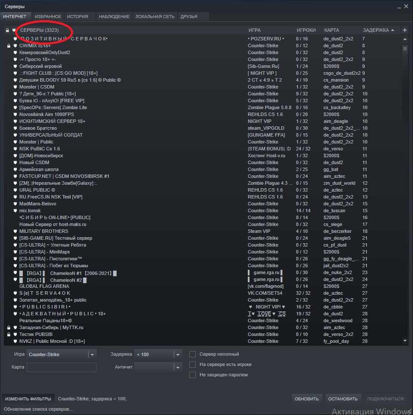The image size is (413, 415).
Task: Click shield icon next to MILITARY BROTHERS
Action: click(x=15, y=231)
